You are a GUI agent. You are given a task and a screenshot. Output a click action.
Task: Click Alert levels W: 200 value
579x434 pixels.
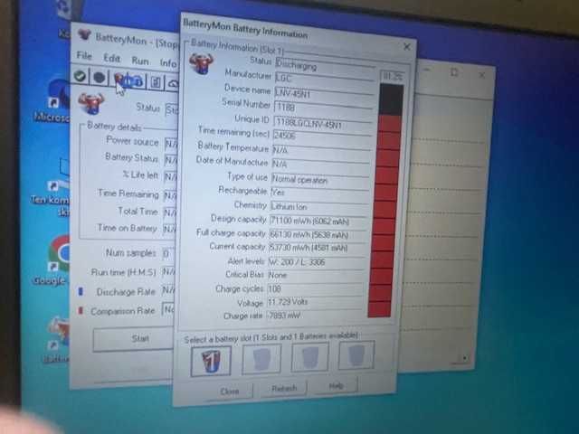pos(316,262)
